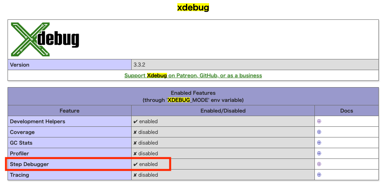This screenshot has width=386, height=185.
Task: Select the Tracing row label
Action: 19,175
